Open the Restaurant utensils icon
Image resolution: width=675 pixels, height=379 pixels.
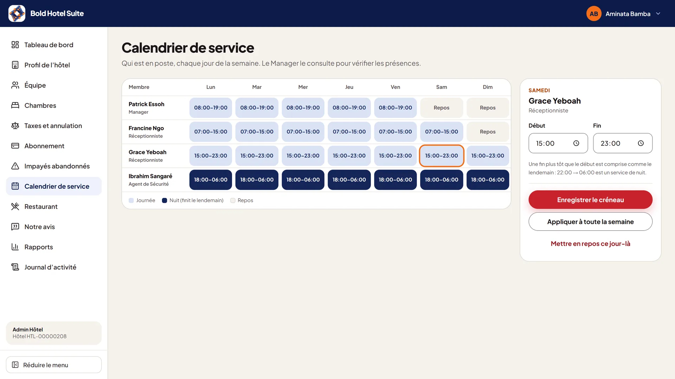[x=15, y=206]
